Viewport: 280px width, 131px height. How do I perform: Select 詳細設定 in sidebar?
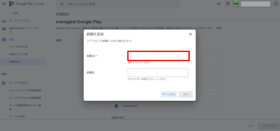23,62
